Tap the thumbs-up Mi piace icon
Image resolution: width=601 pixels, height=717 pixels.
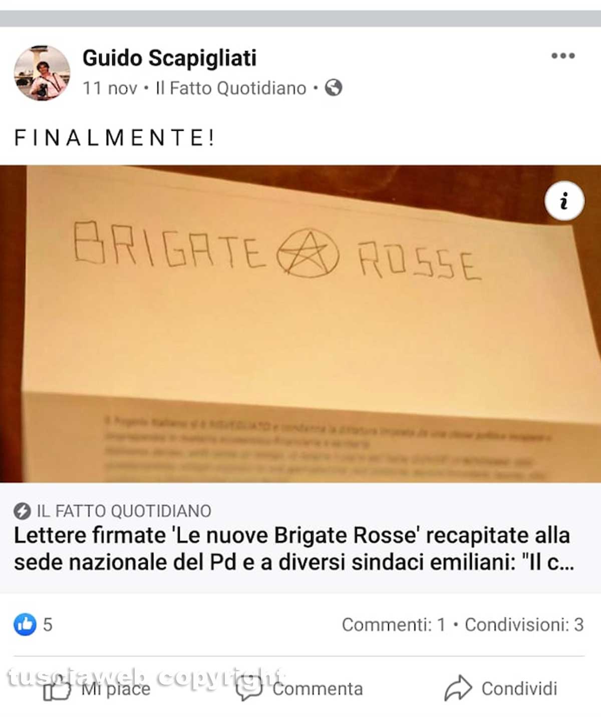(x=57, y=689)
